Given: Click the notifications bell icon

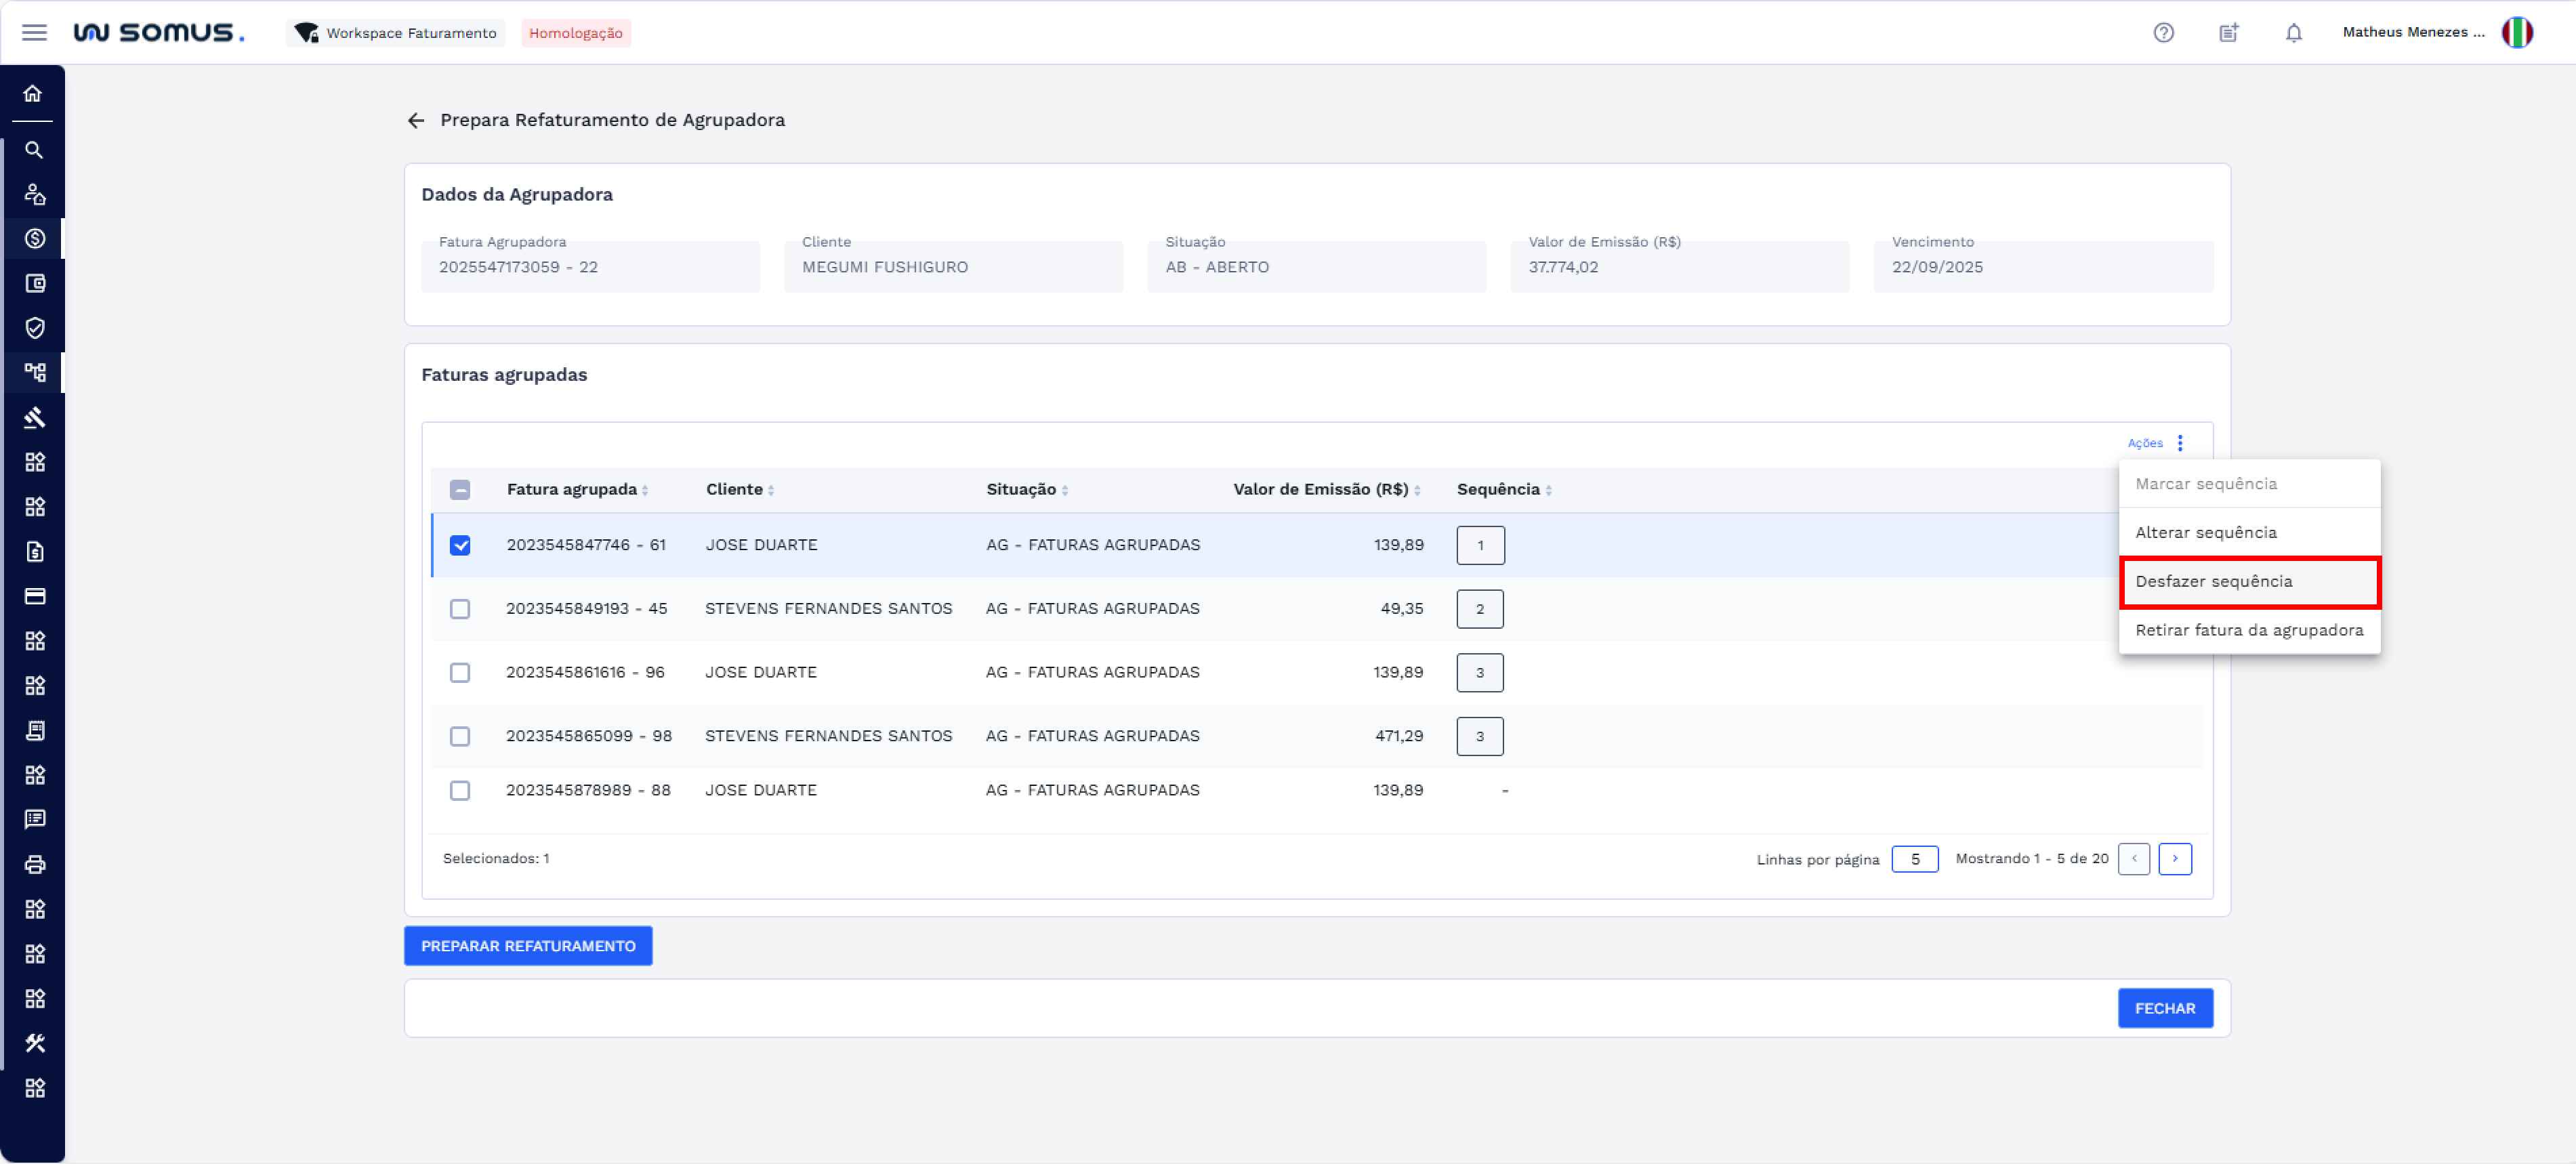Looking at the screenshot, I should coord(2293,32).
